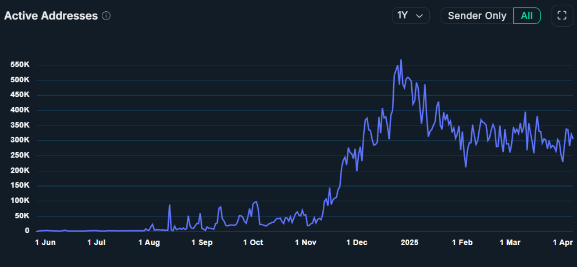Image resolution: width=577 pixels, height=267 pixels.
Task: Click the 100K y-axis label
Action: [x=20, y=201]
